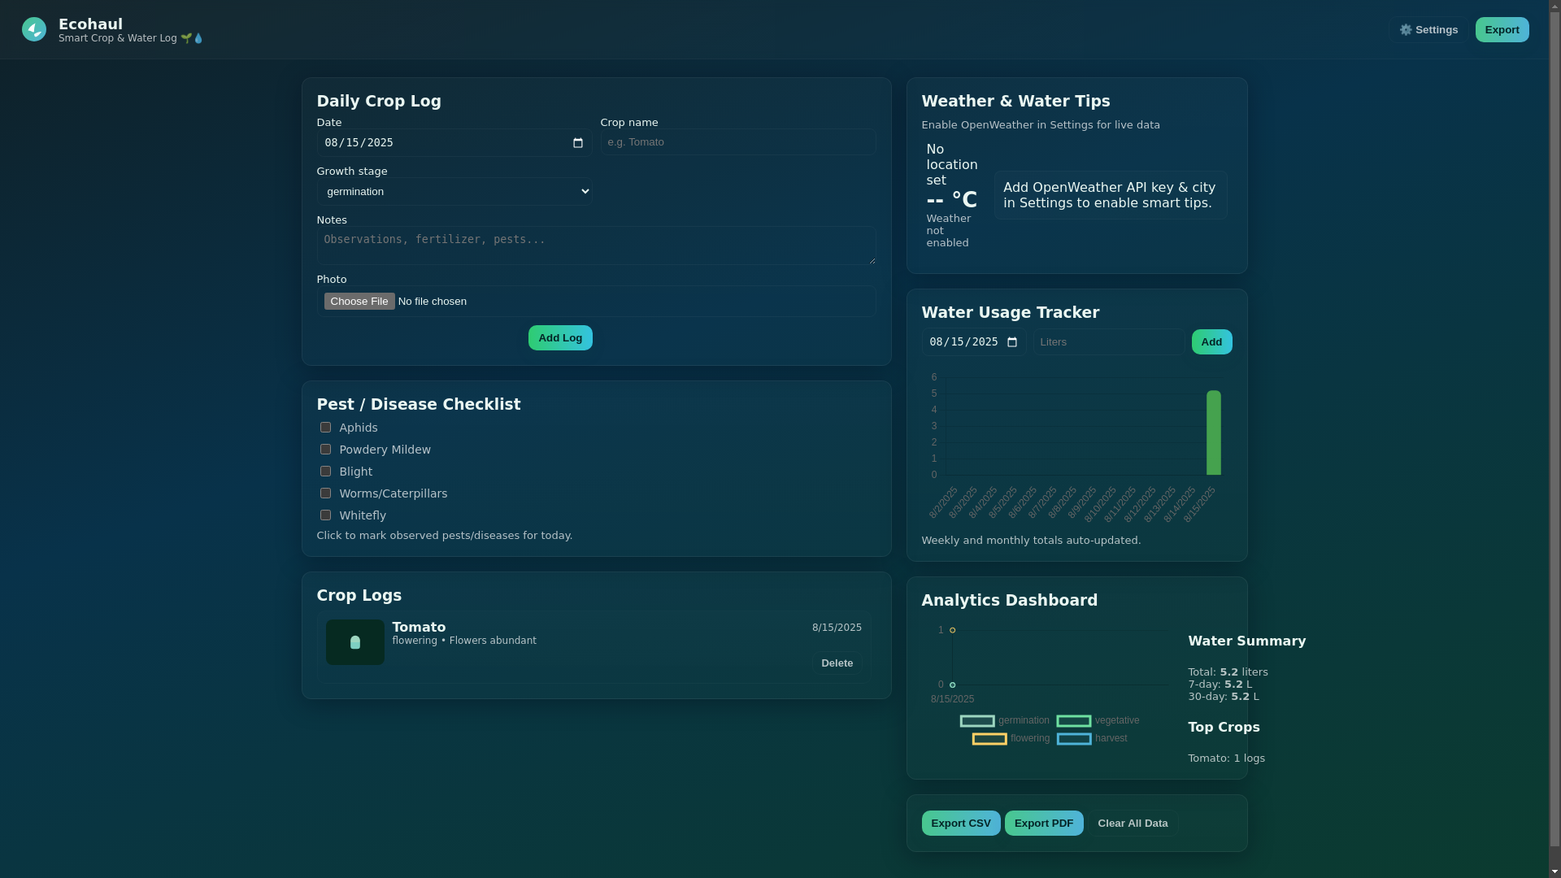Screen dimensions: 1561x878
Task: Click the 'Water Summary' heading
Action: click(1246, 641)
